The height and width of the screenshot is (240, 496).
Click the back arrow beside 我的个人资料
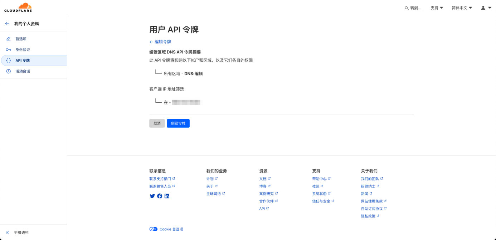tap(7, 24)
